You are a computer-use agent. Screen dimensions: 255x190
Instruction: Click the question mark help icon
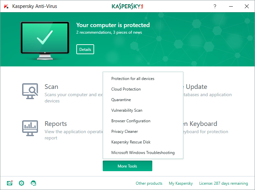[x=215, y=6]
